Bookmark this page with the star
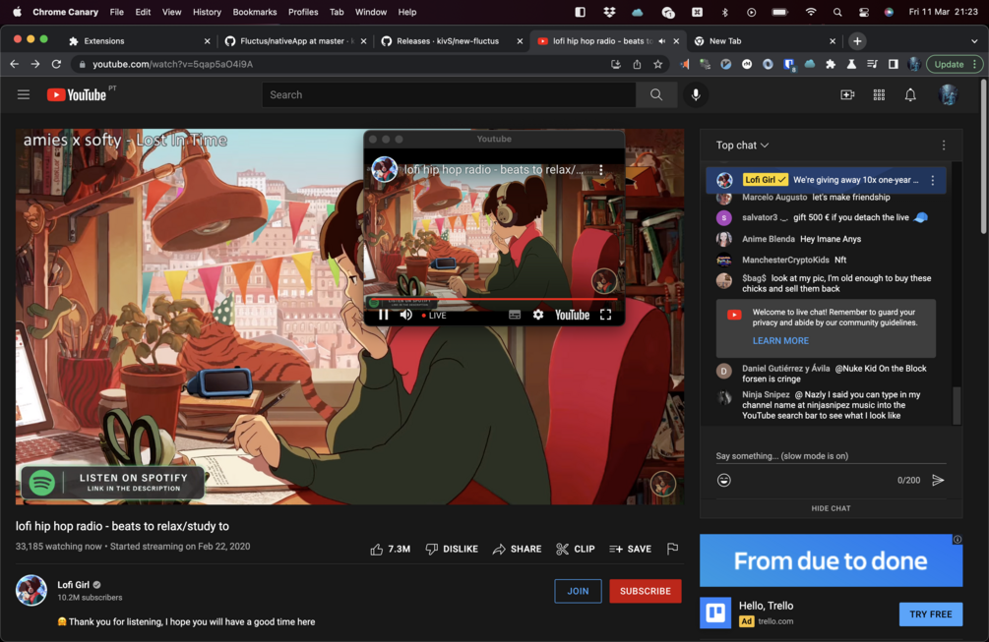 [658, 64]
